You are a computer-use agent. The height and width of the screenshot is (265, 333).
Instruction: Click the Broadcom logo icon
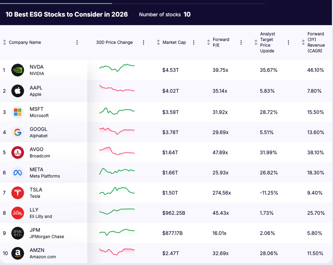pyautogui.click(x=17, y=152)
